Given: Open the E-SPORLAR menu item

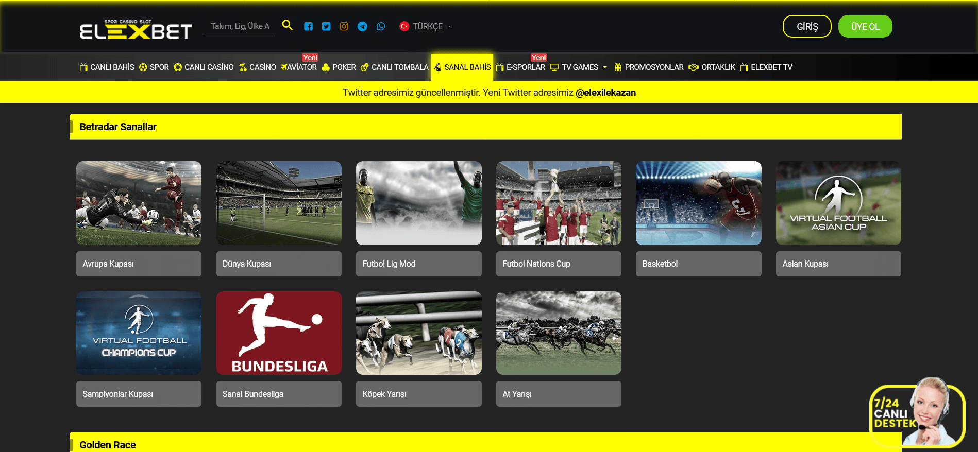Looking at the screenshot, I should pos(520,67).
